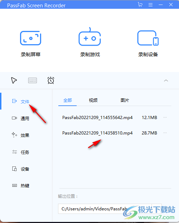This screenshot has width=179, height=223.
Task: Click the device icon beside 设备
Action: (x=14, y=169)
